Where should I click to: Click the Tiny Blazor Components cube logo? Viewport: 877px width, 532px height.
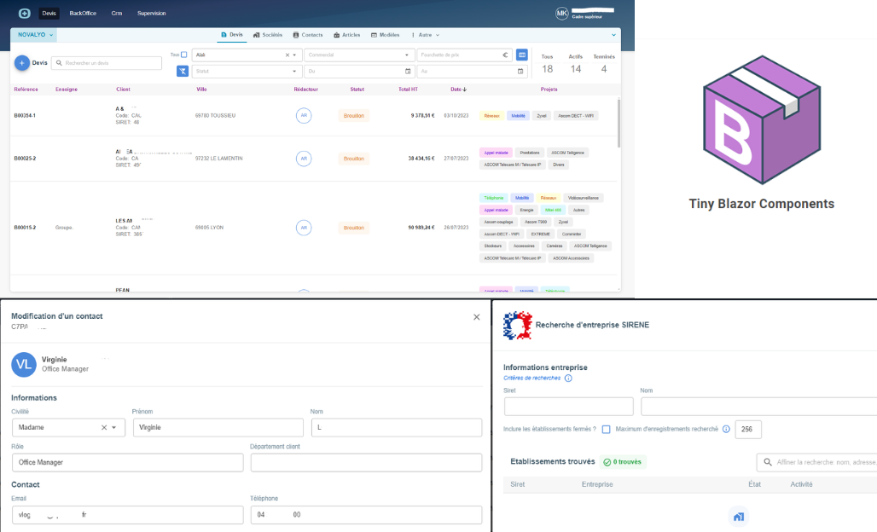pyautogui.click(x=762, y=119)
